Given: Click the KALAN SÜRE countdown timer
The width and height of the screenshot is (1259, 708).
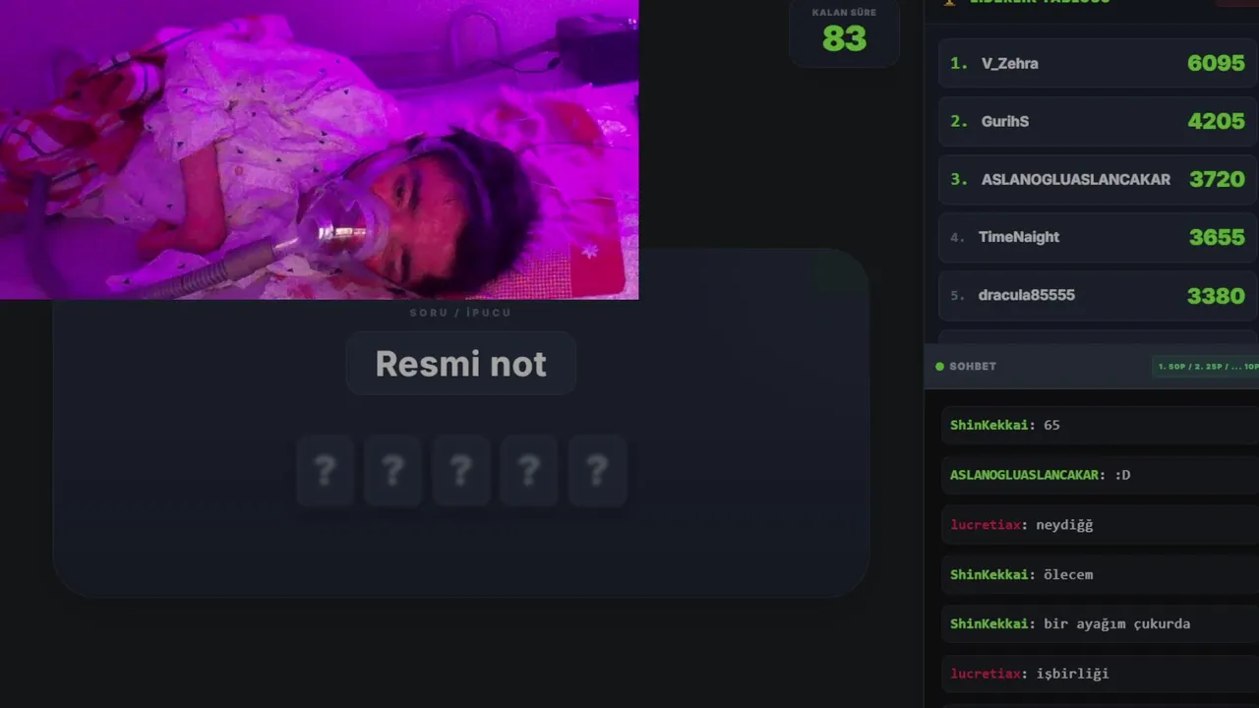Looking at the screenshot, I should tap(844, 33).
